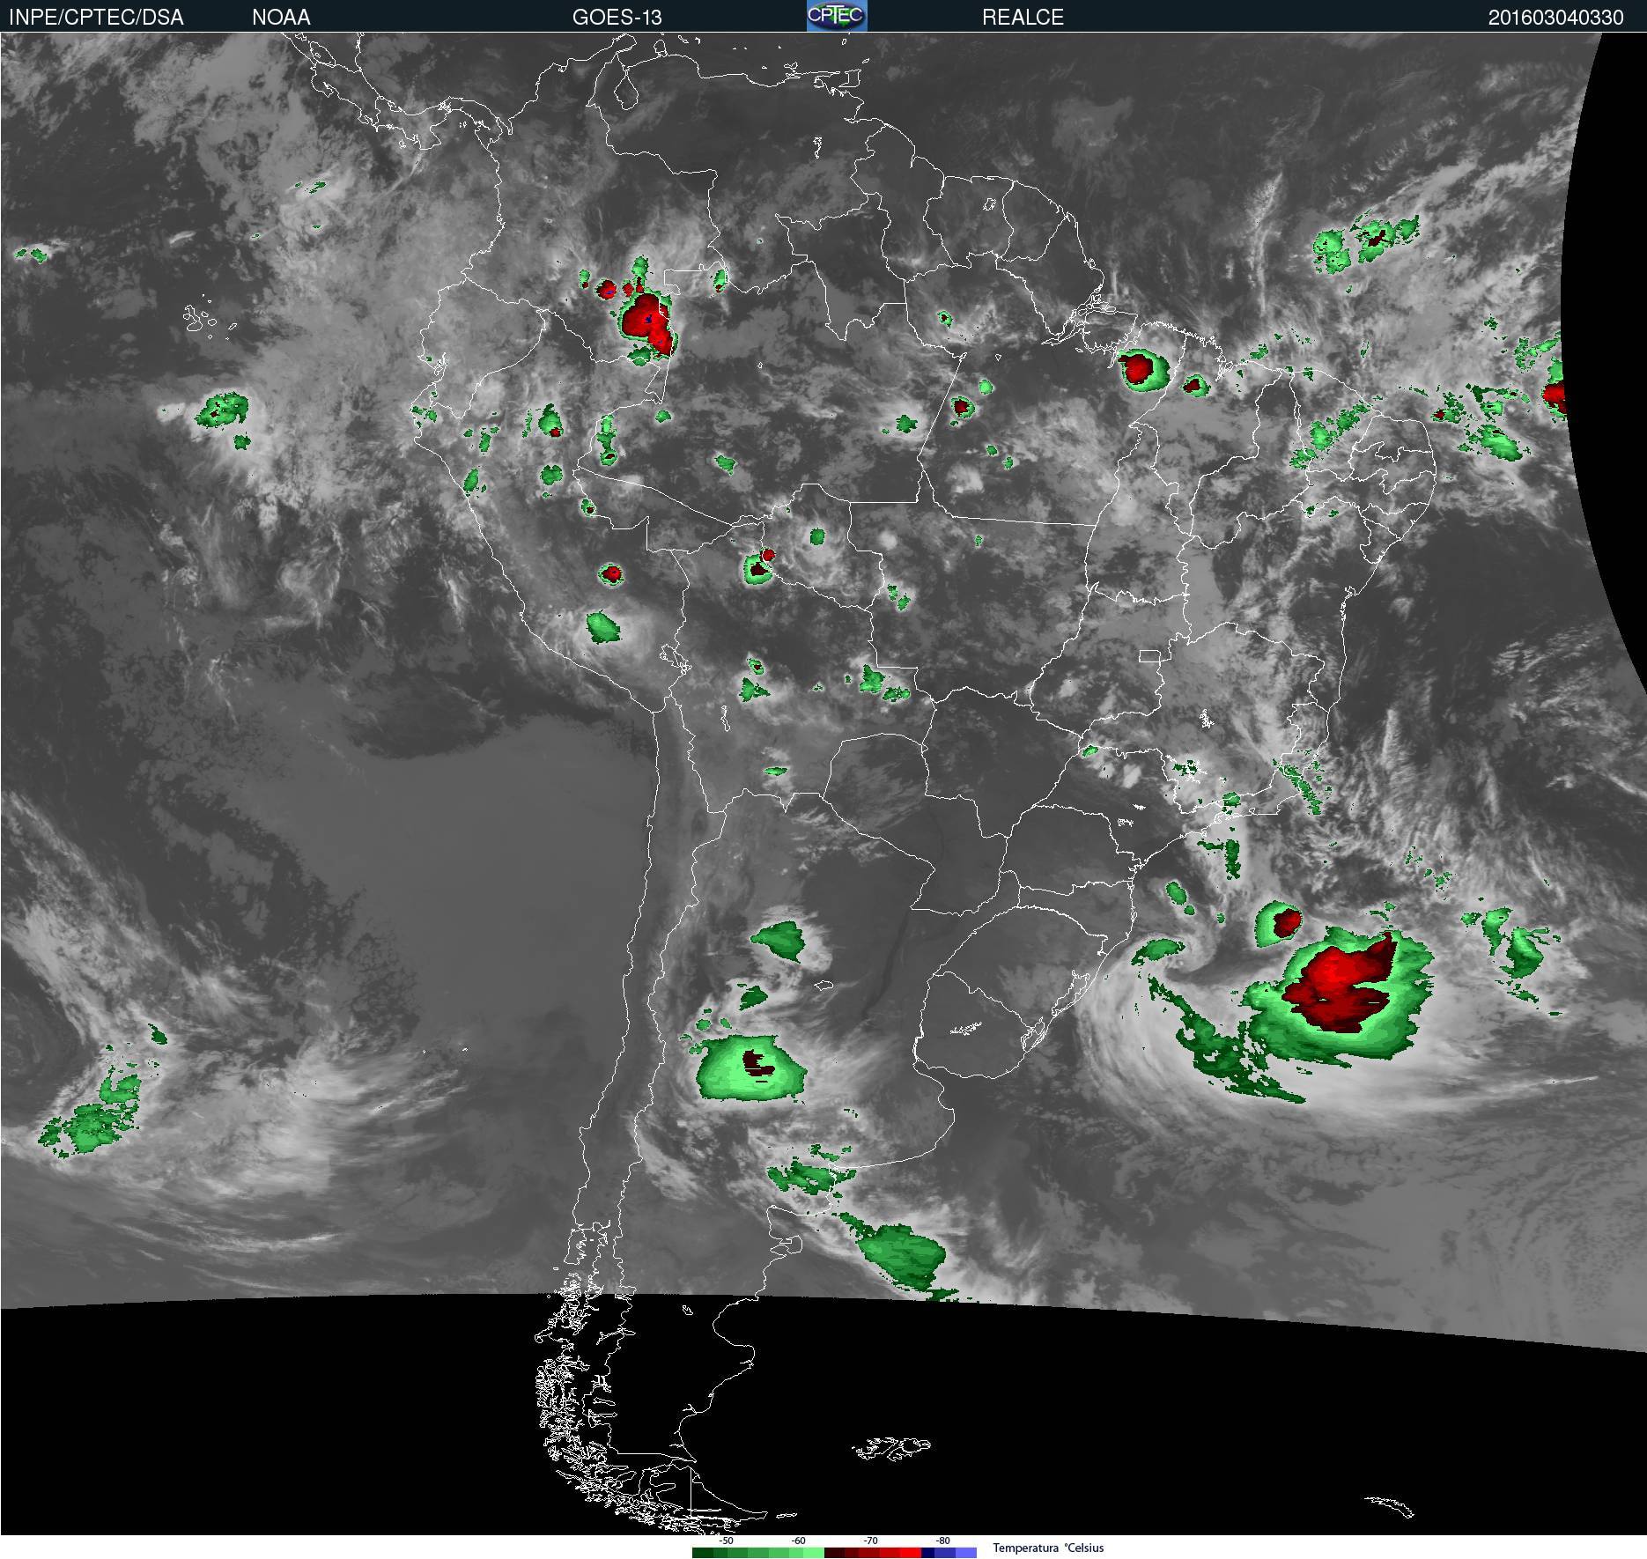Click the darkest green legend color block
Screen dimensions: 1647x1559
[703, 1553]
